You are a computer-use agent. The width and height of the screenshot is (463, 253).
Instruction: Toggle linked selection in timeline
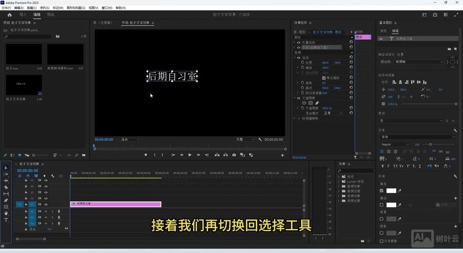[x=36, y=176]
